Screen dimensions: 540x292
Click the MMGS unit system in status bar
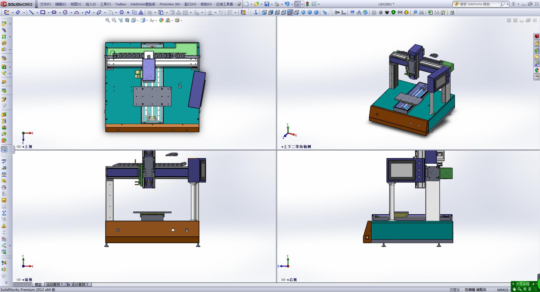click(x=503, y=290)
